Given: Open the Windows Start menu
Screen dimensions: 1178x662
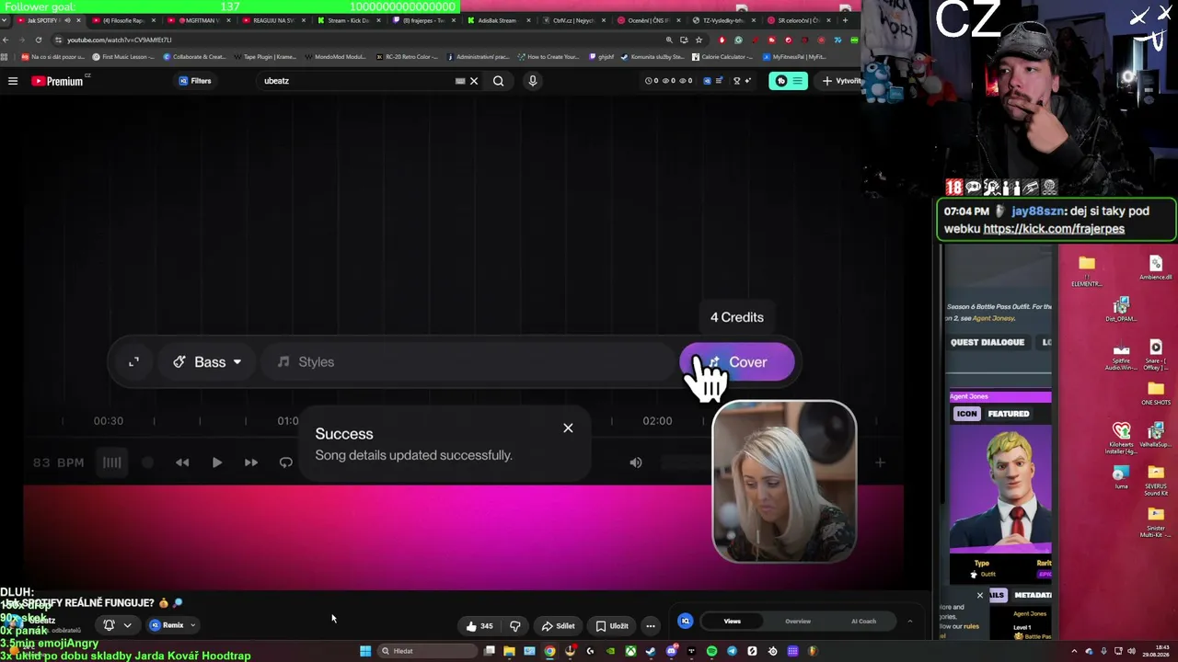Looking at the screenshot, I should pos(365,651).
